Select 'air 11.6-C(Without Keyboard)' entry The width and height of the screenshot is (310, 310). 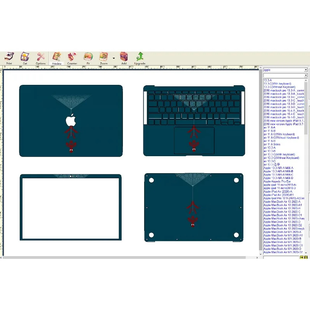pos(281,138)
